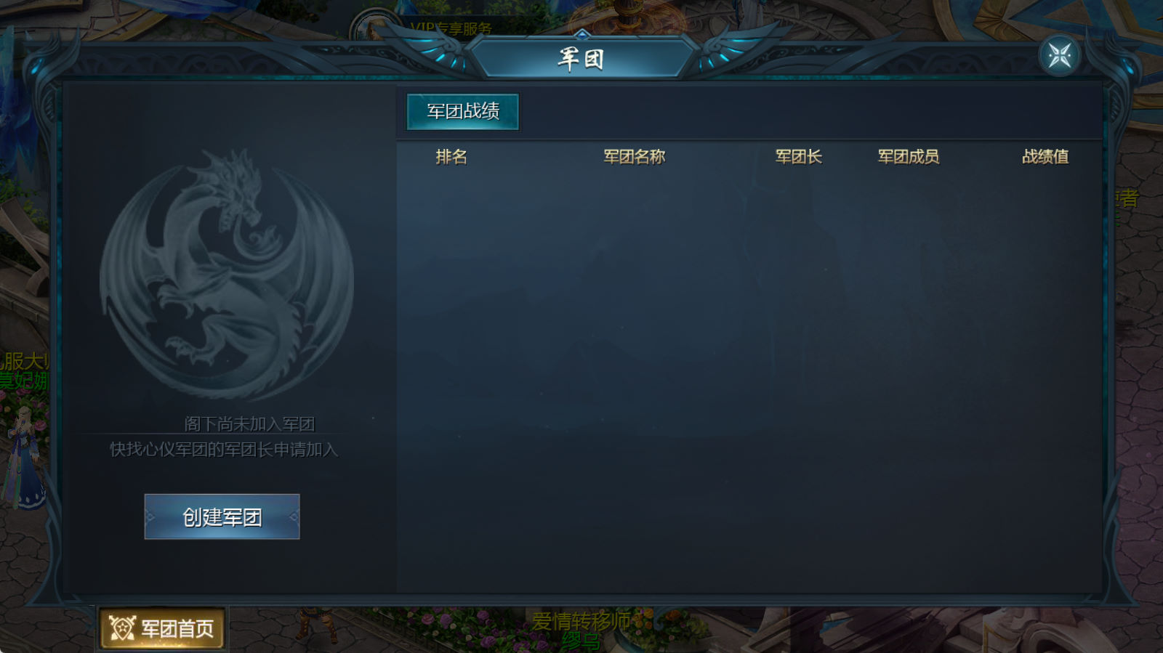
Task: Click the left glowing wing ornament by title
Action: [436, 49]
